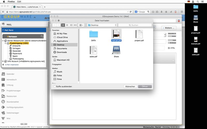Screen dimensions: 207x129
Task: Collapse the EGroupware header chevron
Action: tap(35, 17)
